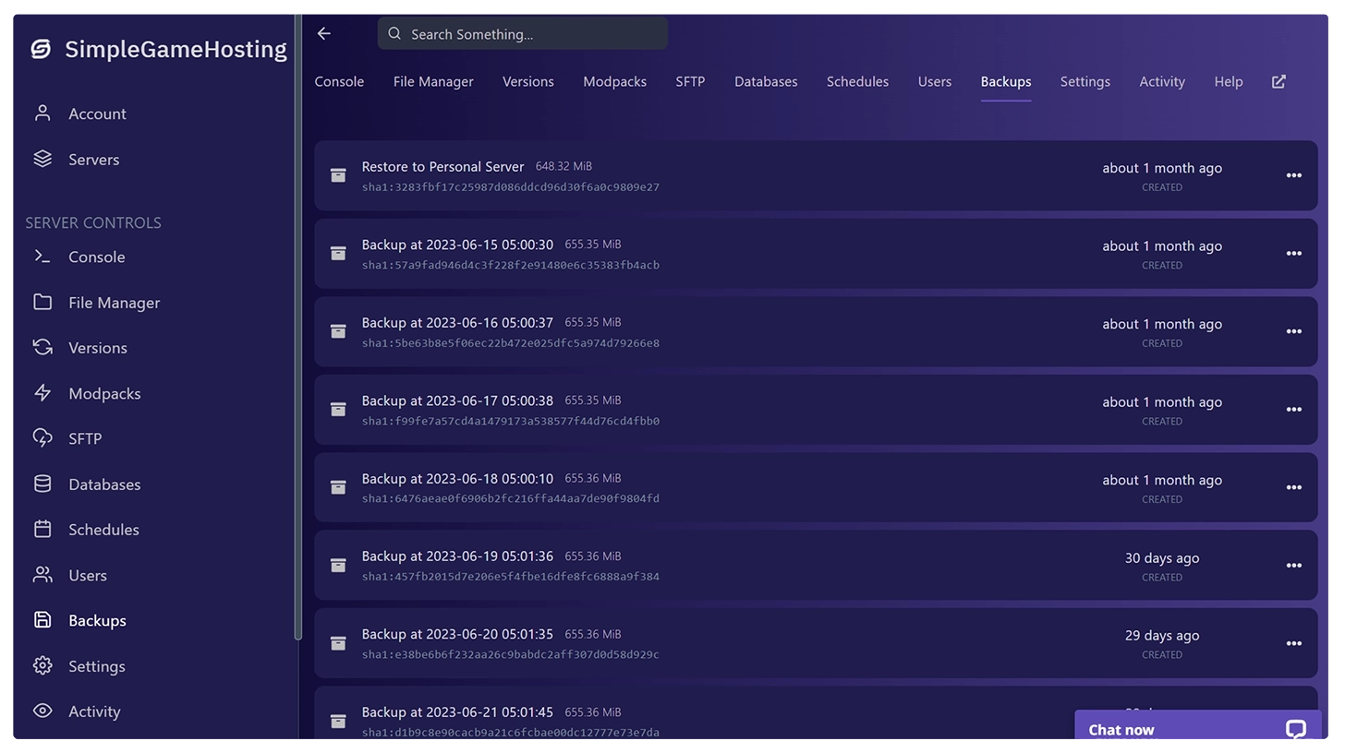Switch to the File Manager tab
Image resolution: width=1345 pixels, height=753 pixels.
point(433,81)
